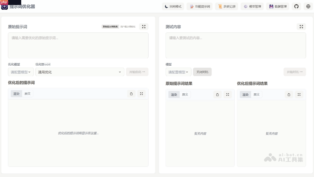Image resolution: width=314 pixels, height=177 pixels.
Task: Expand 原始提示词 panel to fullscreen
Action: (x=143, y=26)
